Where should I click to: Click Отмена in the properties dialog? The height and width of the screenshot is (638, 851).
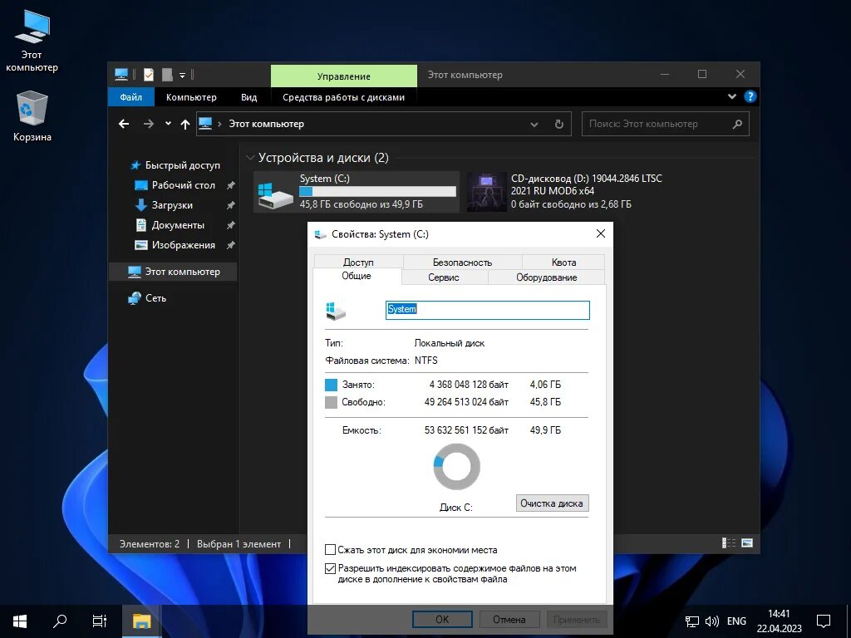(x=509, y=619)
